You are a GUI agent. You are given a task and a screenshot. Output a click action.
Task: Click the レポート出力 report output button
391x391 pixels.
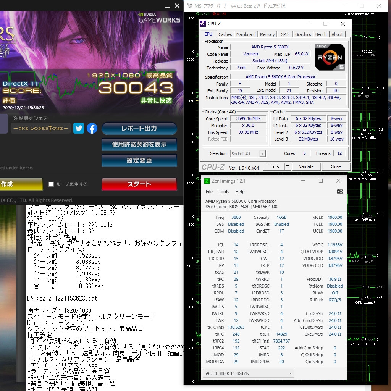pos(139,128)
